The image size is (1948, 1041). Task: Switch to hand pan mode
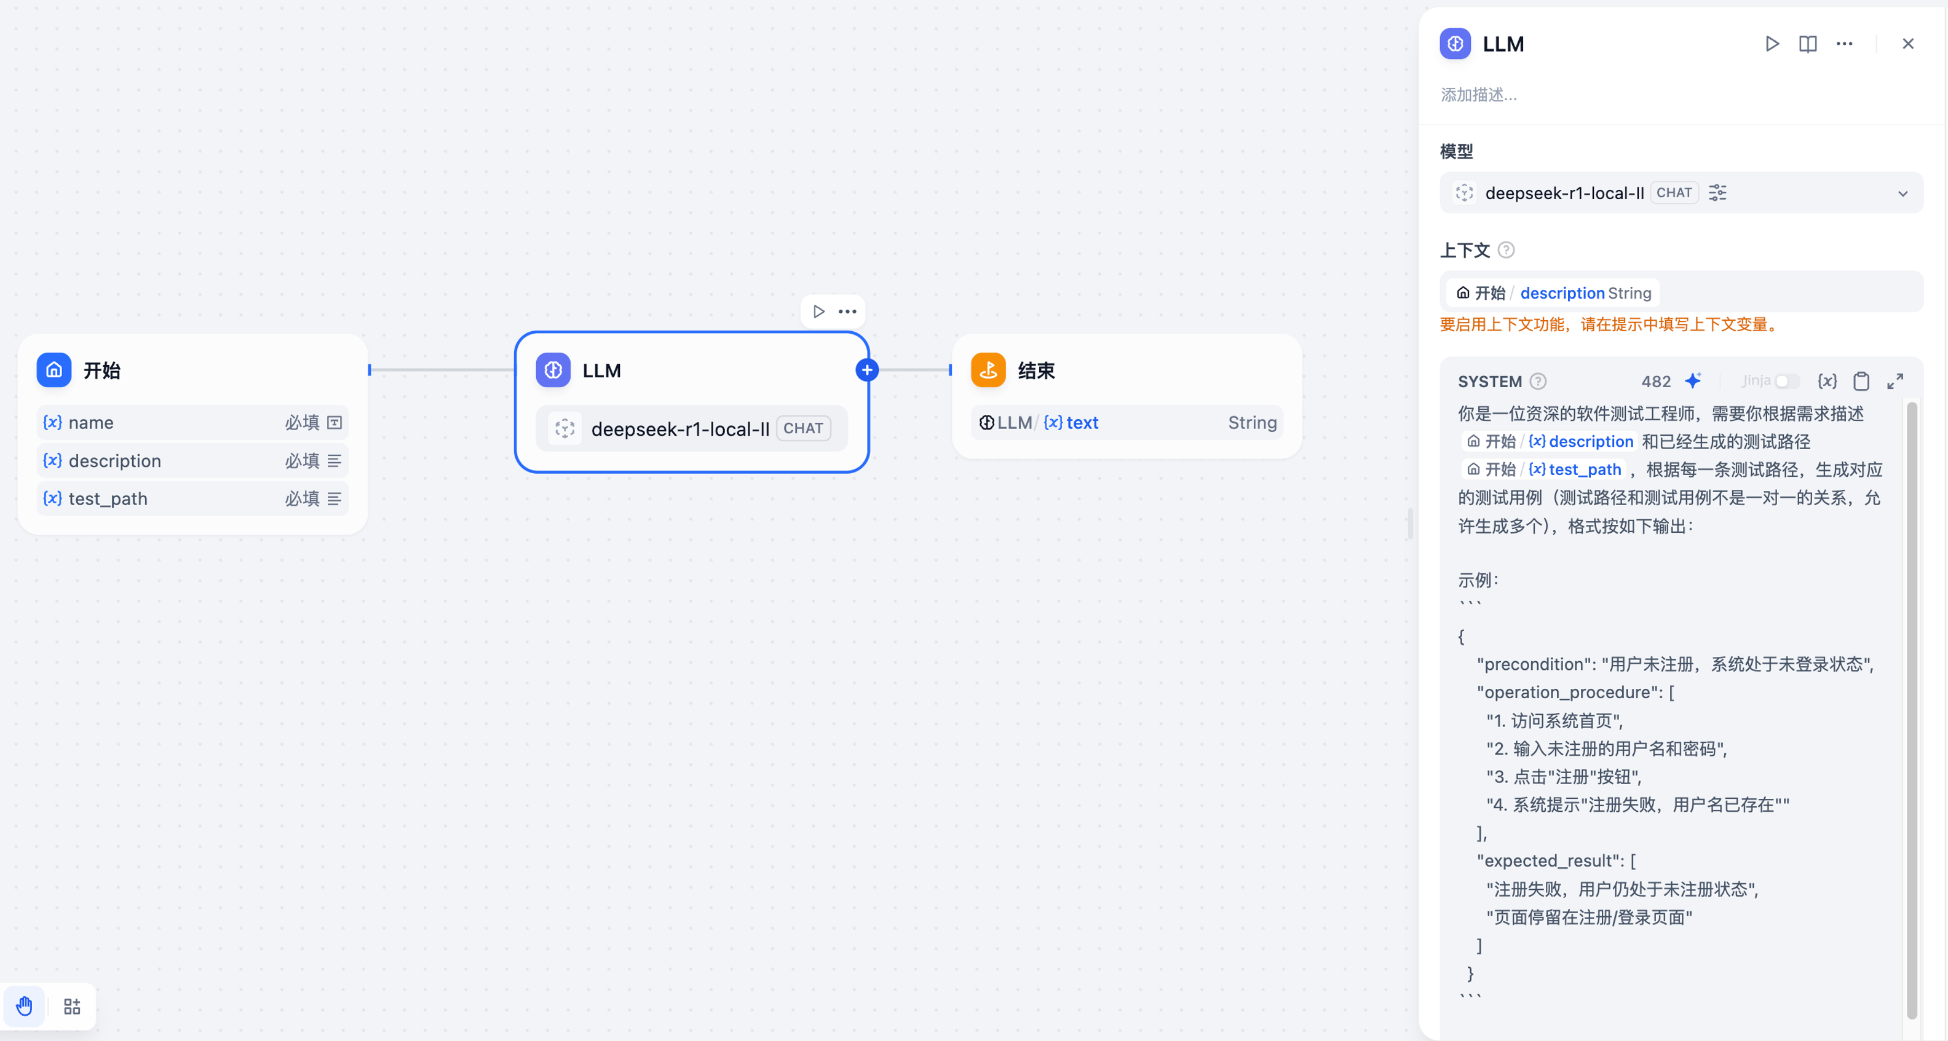(x=24, y=1006)
